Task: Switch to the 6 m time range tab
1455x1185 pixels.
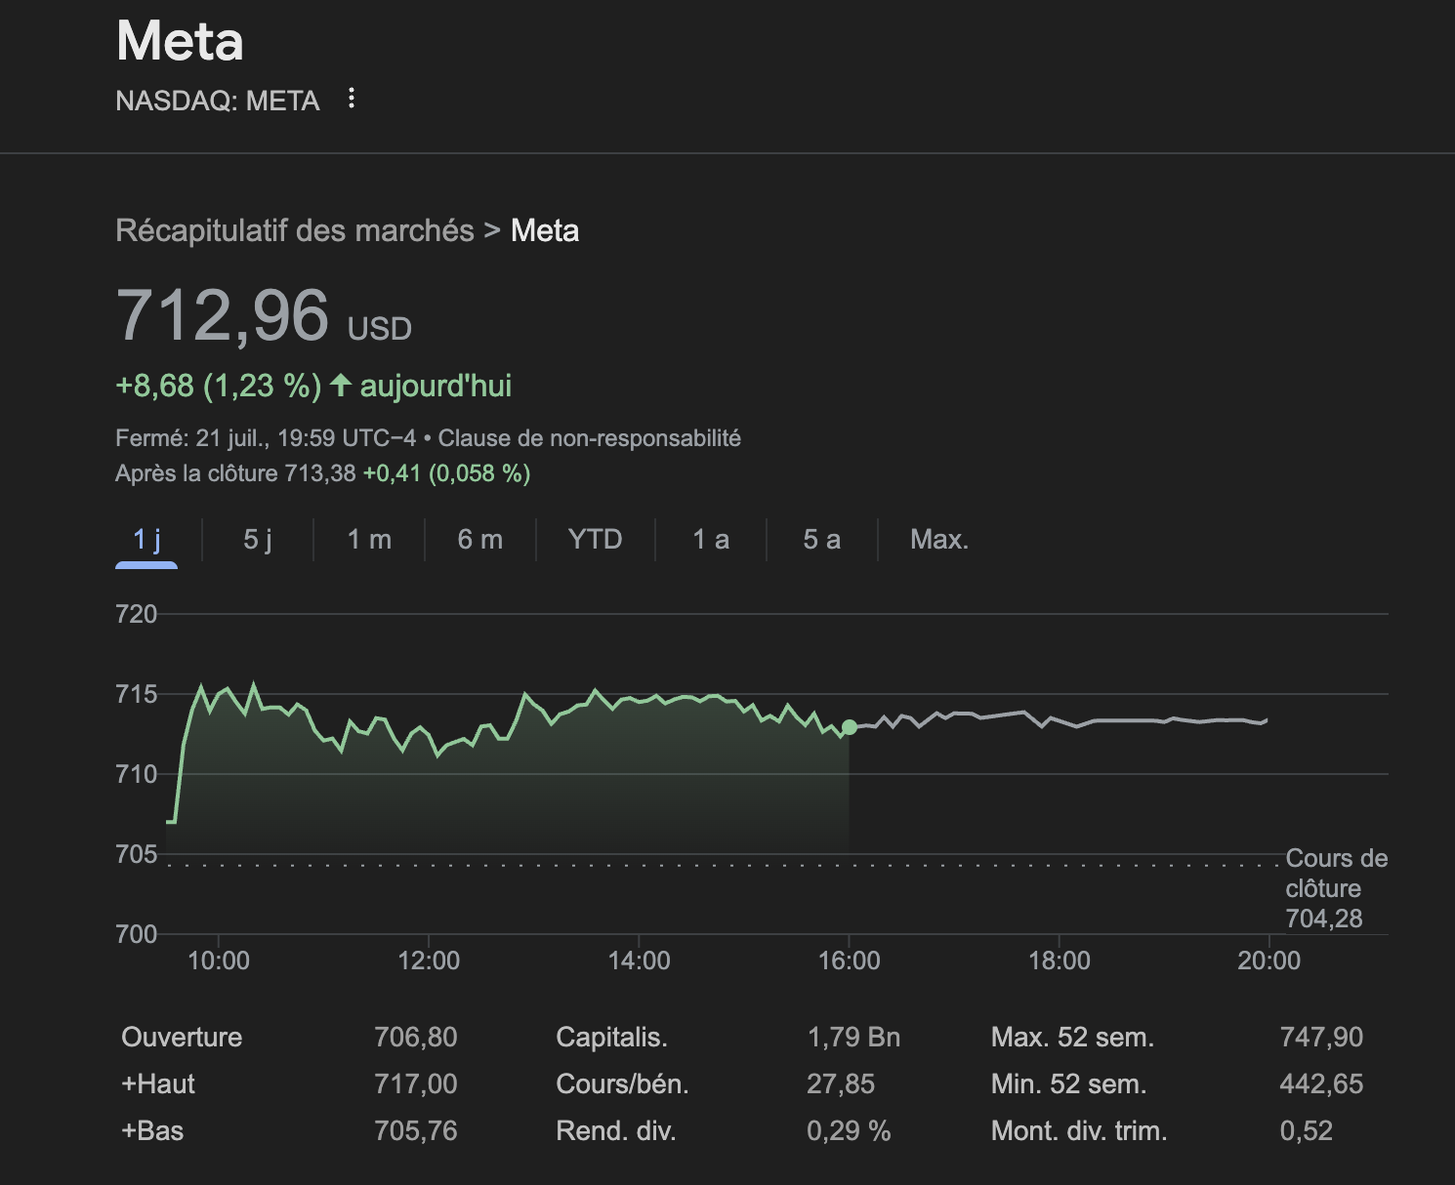Action: click(480, 539)
